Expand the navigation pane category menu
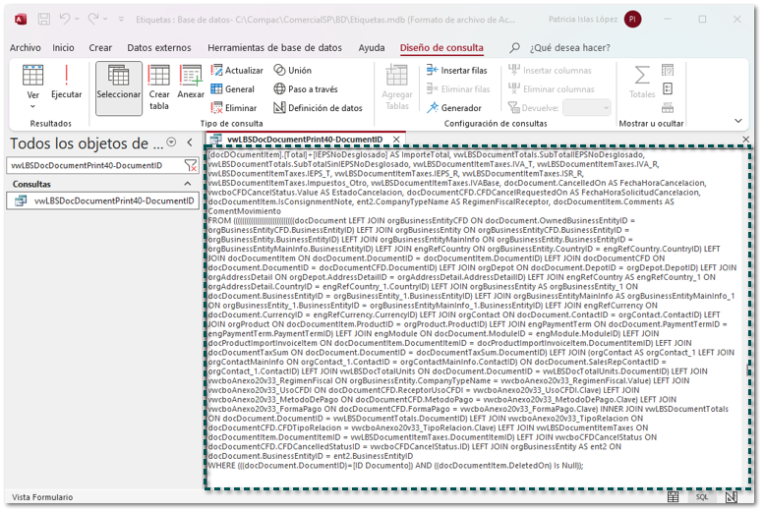This screenshot has width=763, height=512. pyautogui.click(x=172, y=143)
